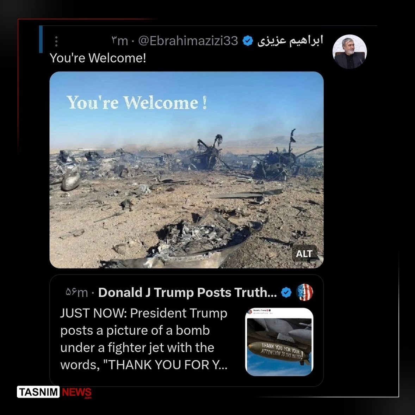Click the 56m timestamp on quoted post

pyautogui.click(x=76, y=292)
